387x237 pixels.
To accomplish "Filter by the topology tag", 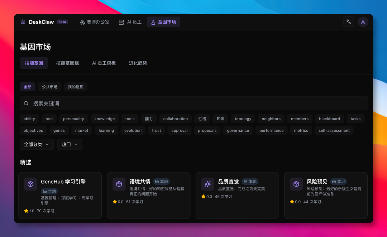I will [243, 118].
